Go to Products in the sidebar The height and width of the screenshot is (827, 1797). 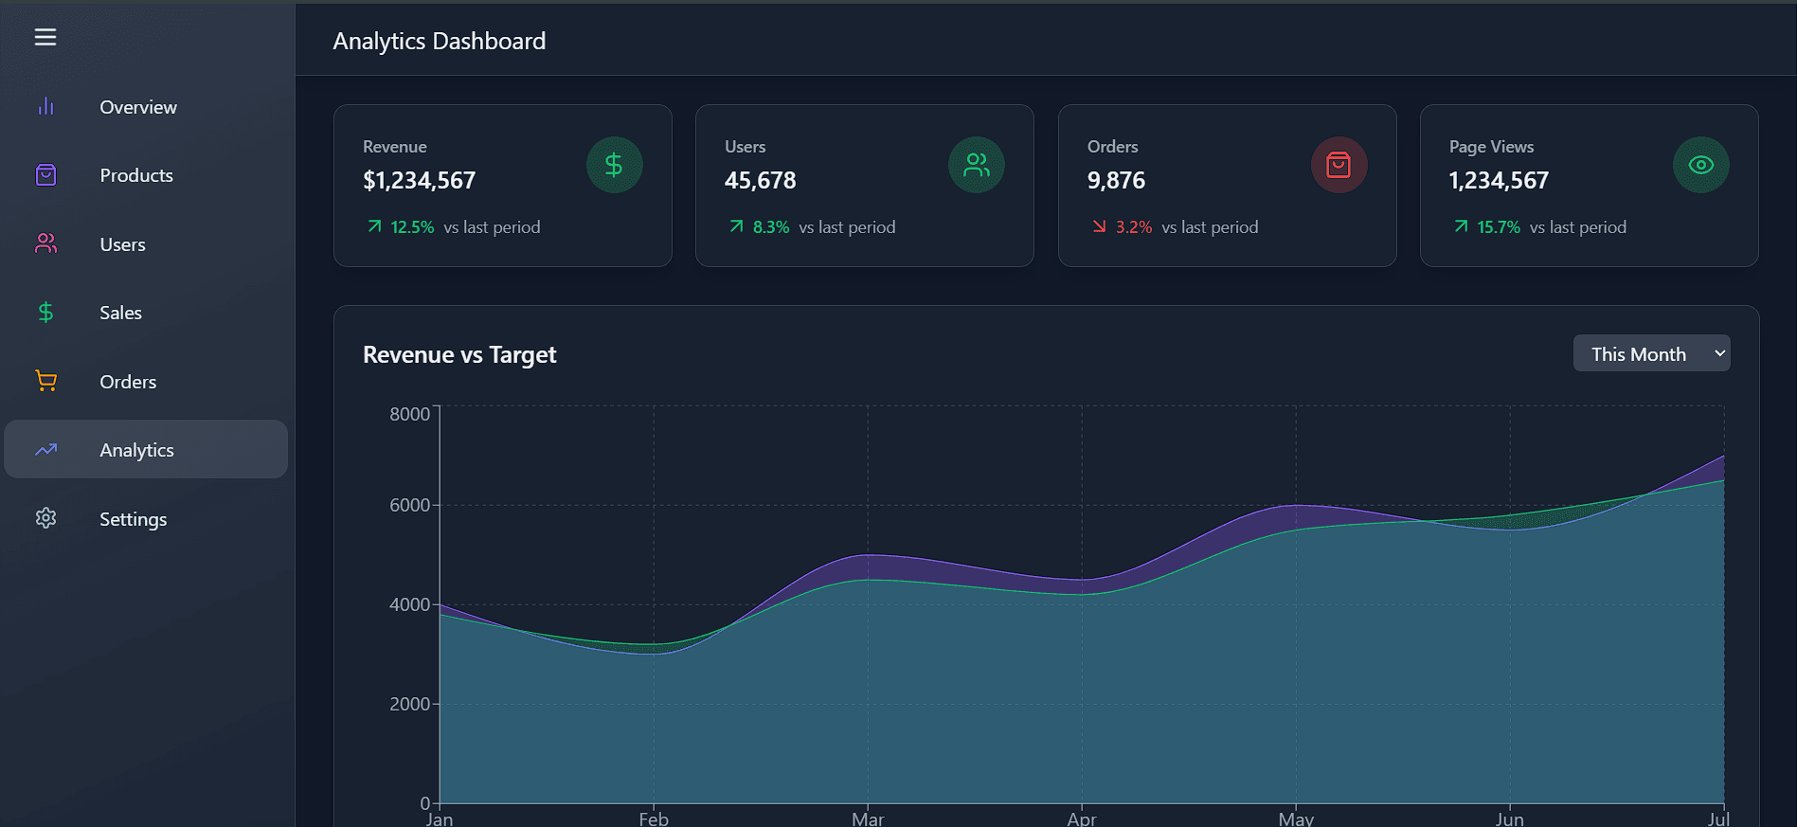pos(146,175)
